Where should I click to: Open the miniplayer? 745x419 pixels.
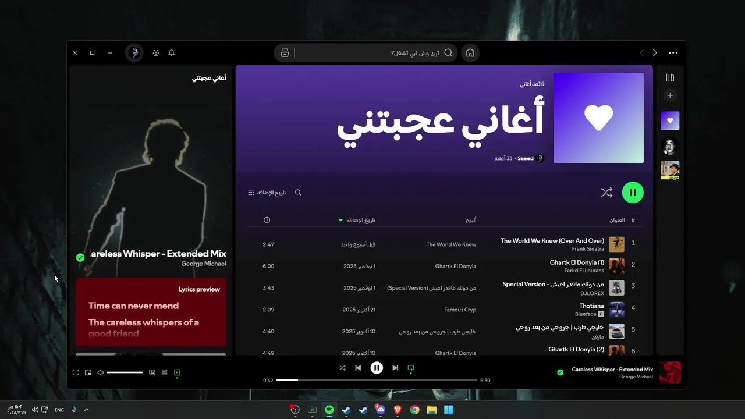[88, 372]
